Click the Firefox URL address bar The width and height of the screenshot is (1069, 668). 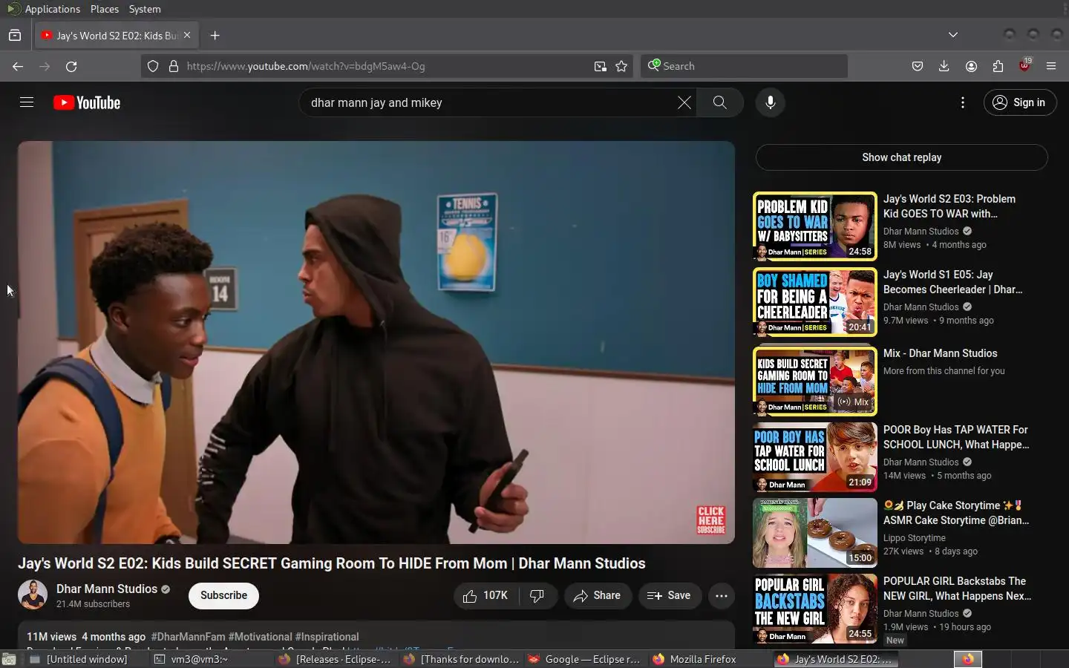click(386, 66)
